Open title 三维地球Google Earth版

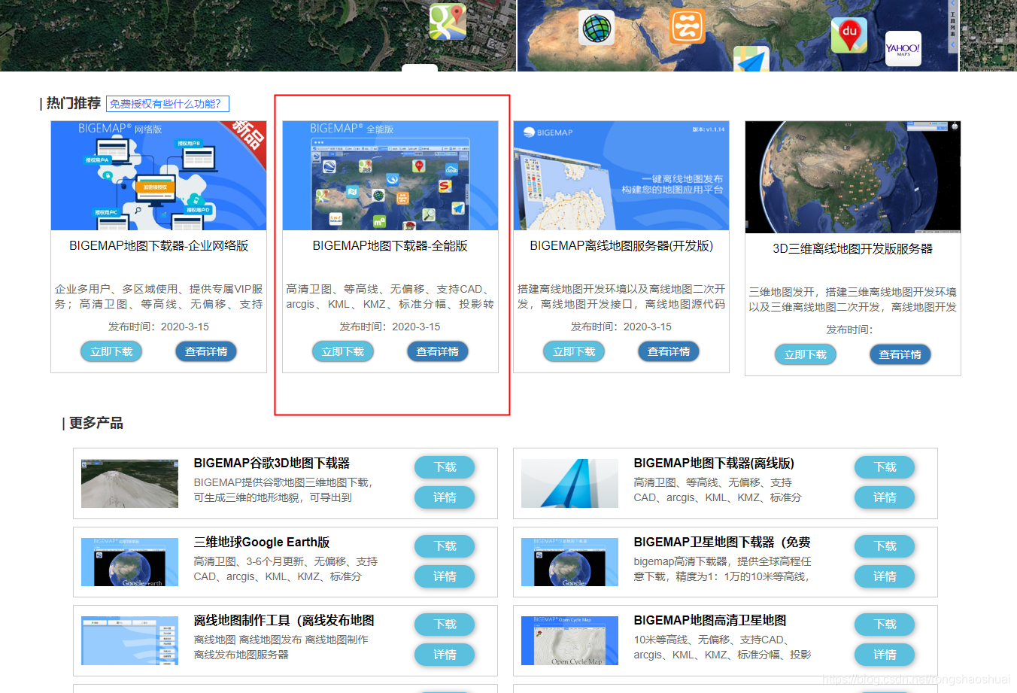tap(262, 543)
